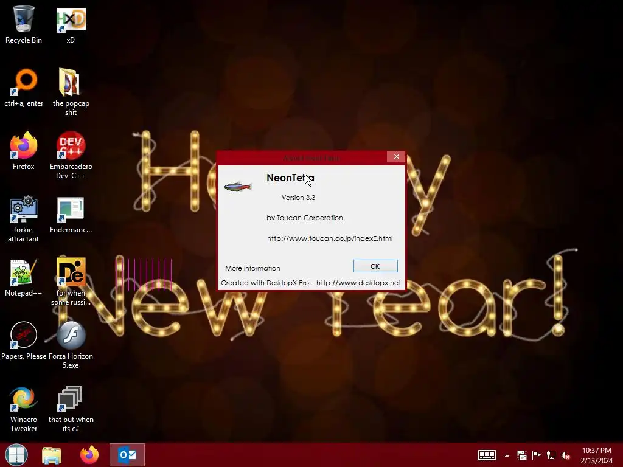
Task: Open File Explorer from the taskbar
Action: [52, 455]
